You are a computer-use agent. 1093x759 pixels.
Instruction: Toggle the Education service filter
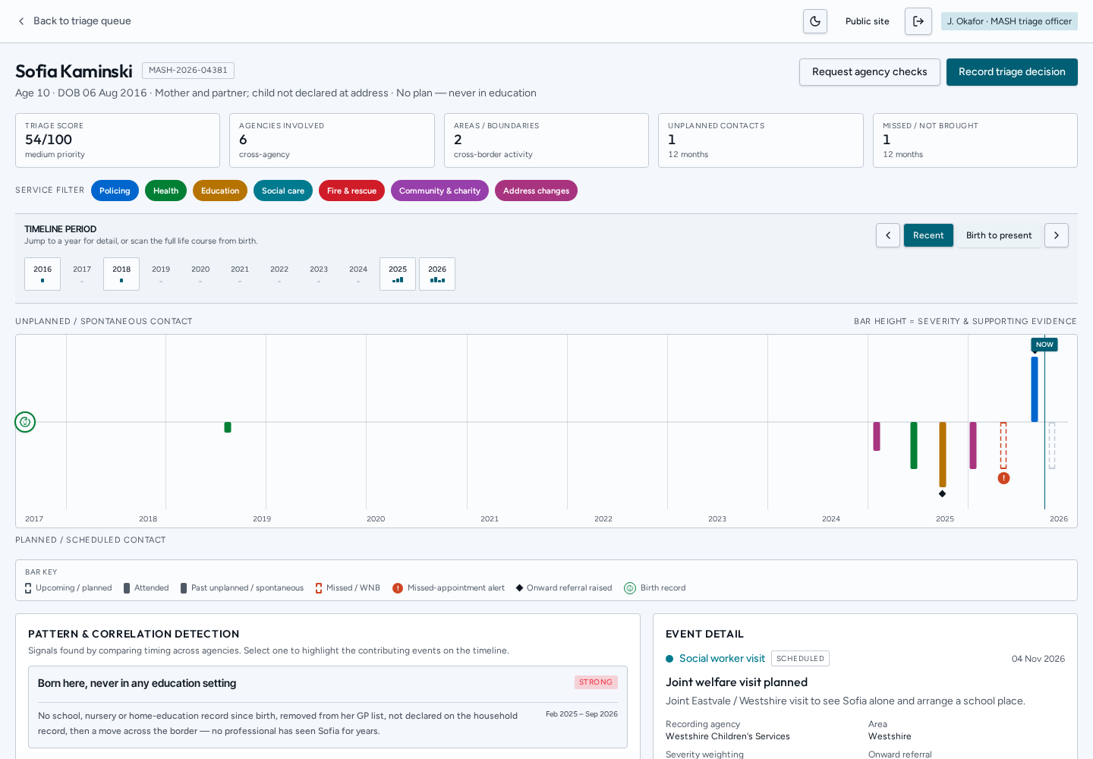coord(220,191)
